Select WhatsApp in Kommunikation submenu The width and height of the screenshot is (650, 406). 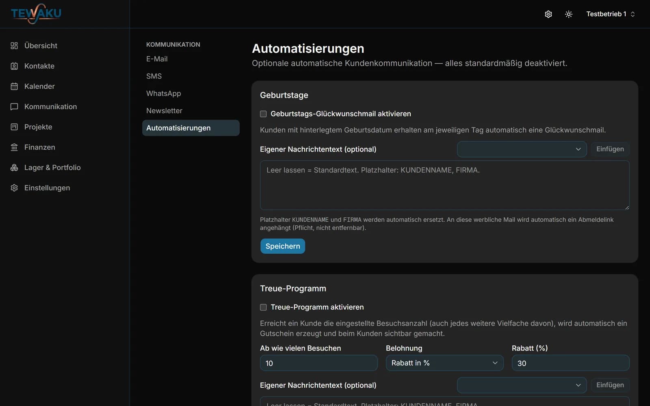[191, 93]
